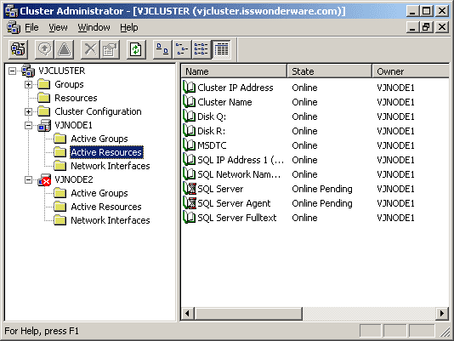
Task: Collapse the VJNODE2 tree node
Action: [28, 180]
